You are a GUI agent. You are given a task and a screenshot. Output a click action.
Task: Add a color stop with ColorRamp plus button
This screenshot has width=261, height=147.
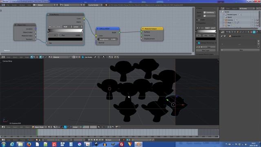tap(50, 27)
